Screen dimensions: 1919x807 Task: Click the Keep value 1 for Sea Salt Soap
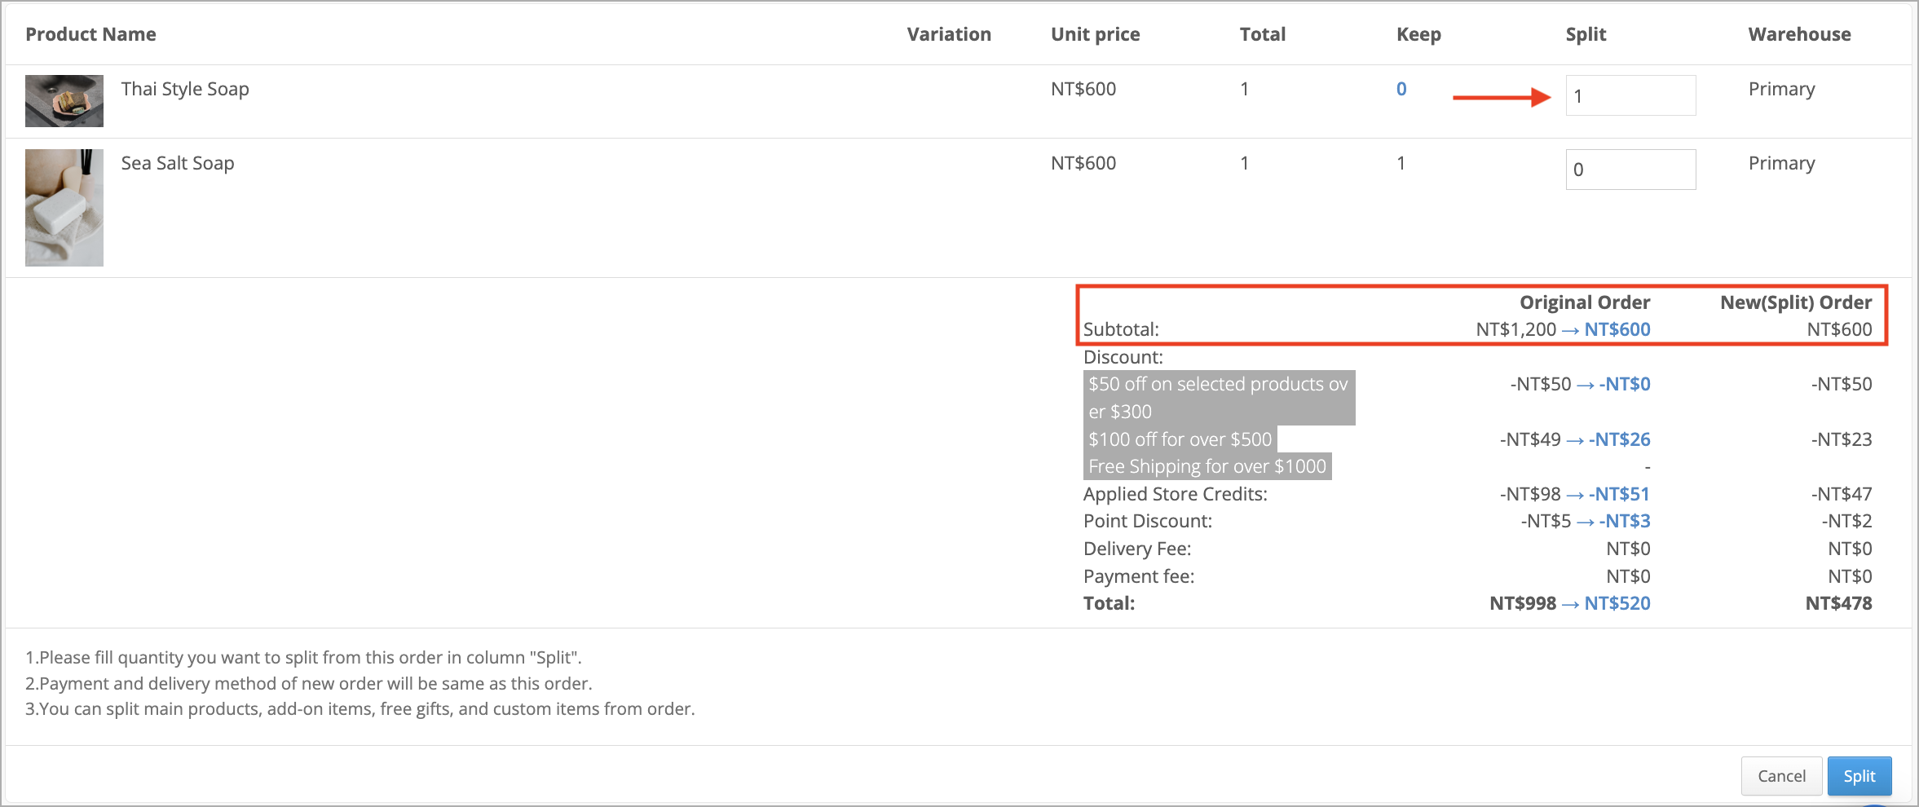coord(1401,163)
